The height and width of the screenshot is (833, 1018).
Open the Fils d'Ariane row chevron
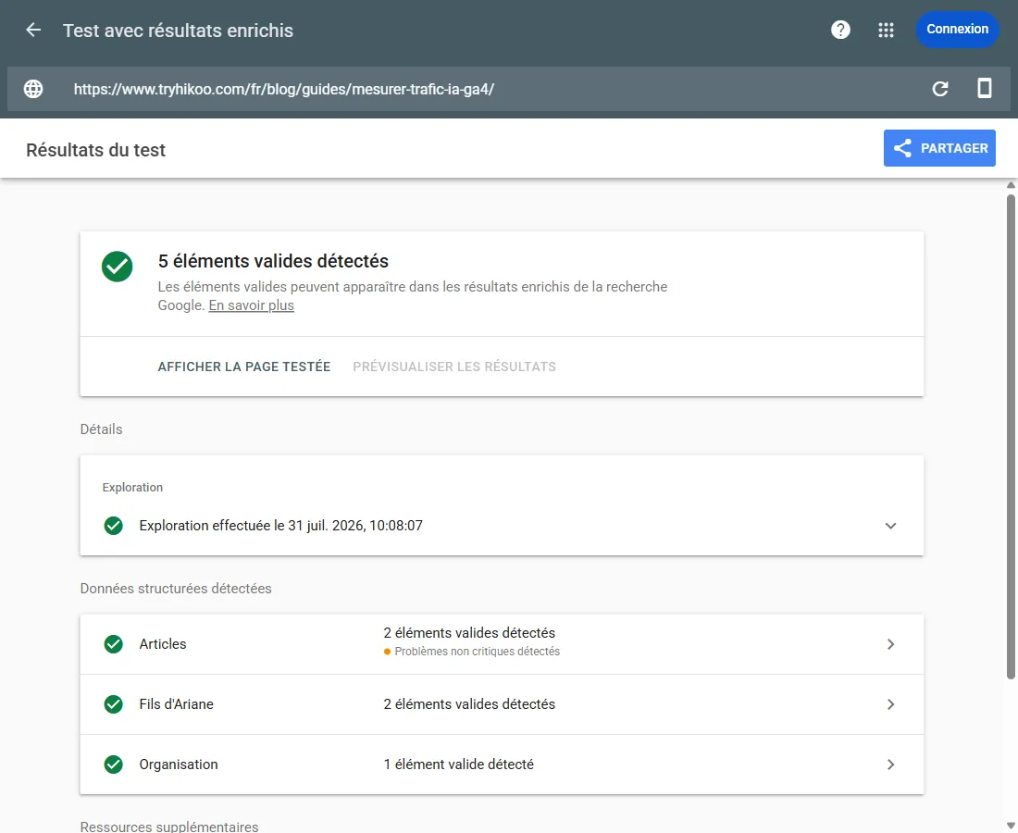tap(890, 704)
